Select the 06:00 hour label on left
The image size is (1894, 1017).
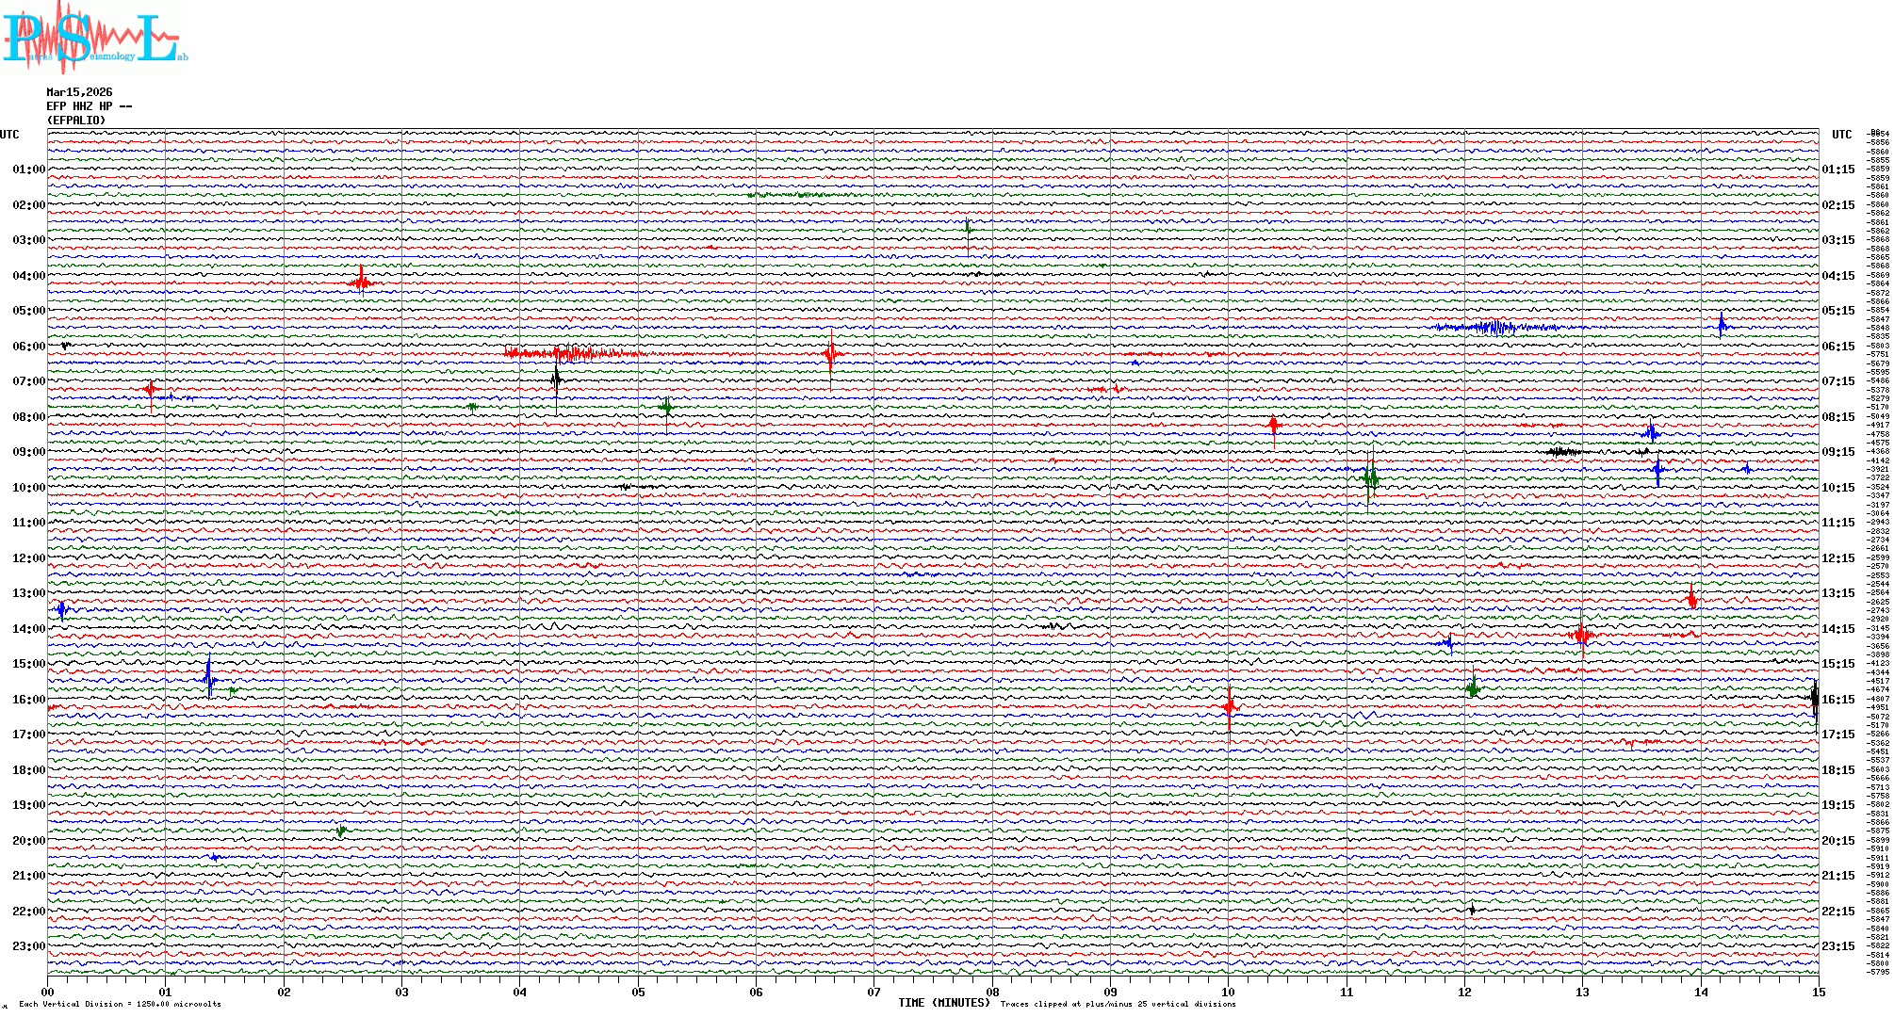click(x=28, y=347)
